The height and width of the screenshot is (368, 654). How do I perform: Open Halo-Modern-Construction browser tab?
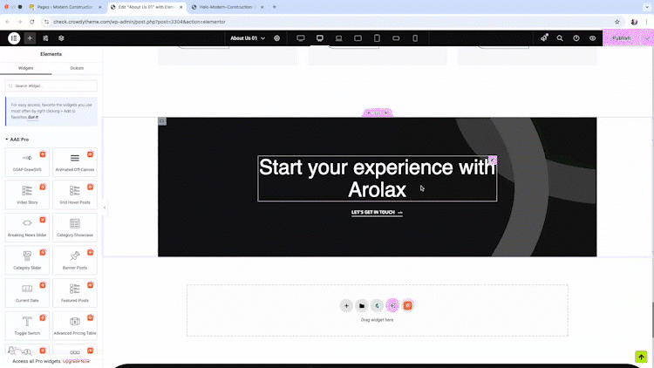pos(228,7)
